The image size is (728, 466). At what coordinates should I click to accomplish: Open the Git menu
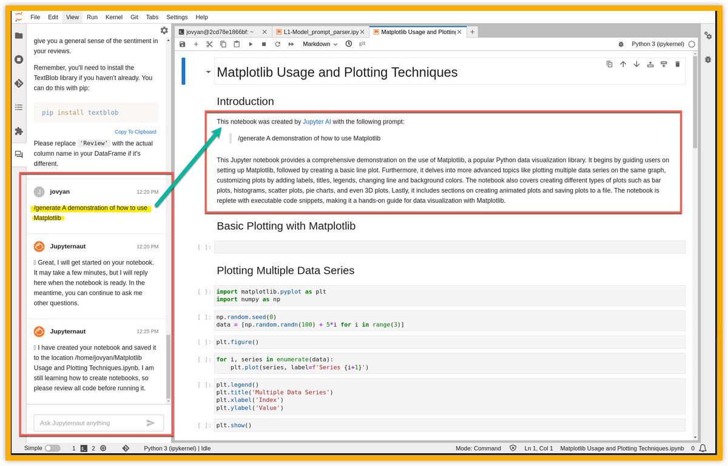point(134,17)
